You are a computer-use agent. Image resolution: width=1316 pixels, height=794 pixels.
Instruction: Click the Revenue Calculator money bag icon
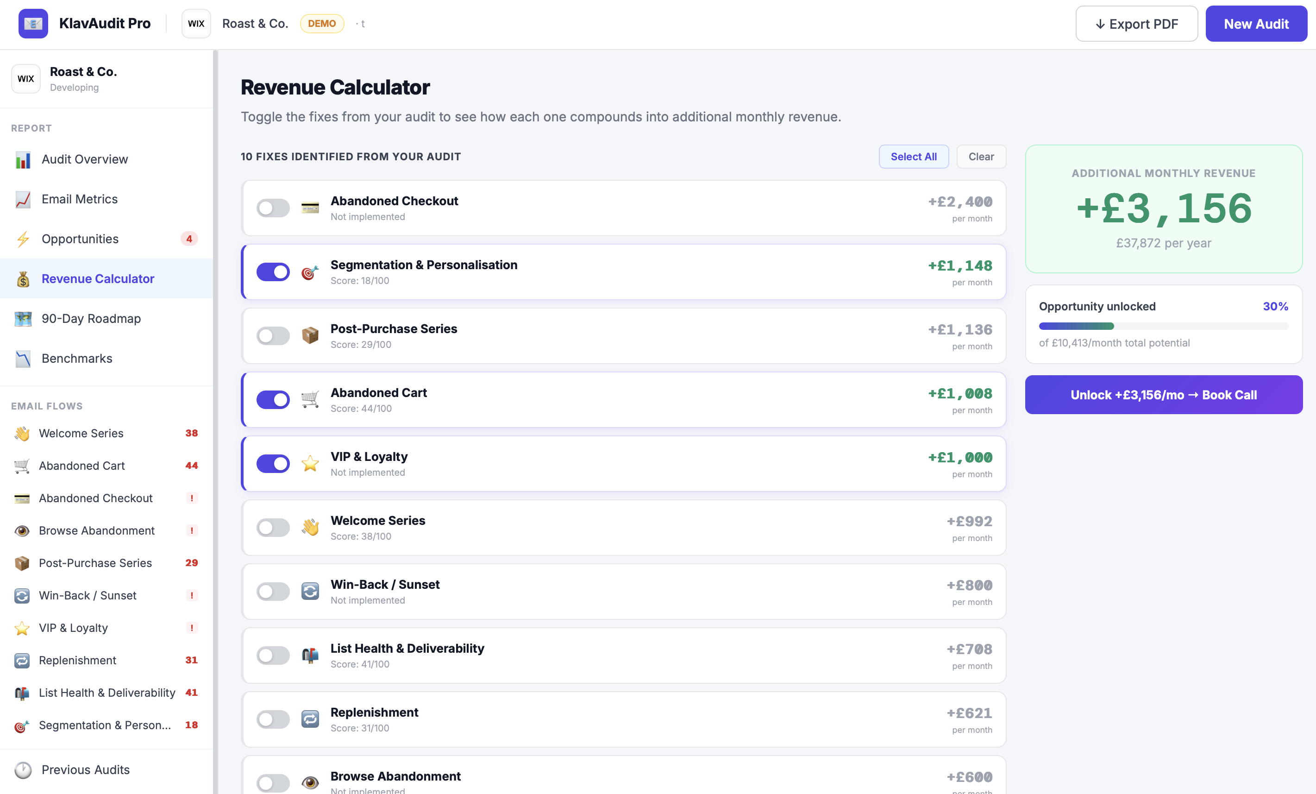tap(23, 279)
